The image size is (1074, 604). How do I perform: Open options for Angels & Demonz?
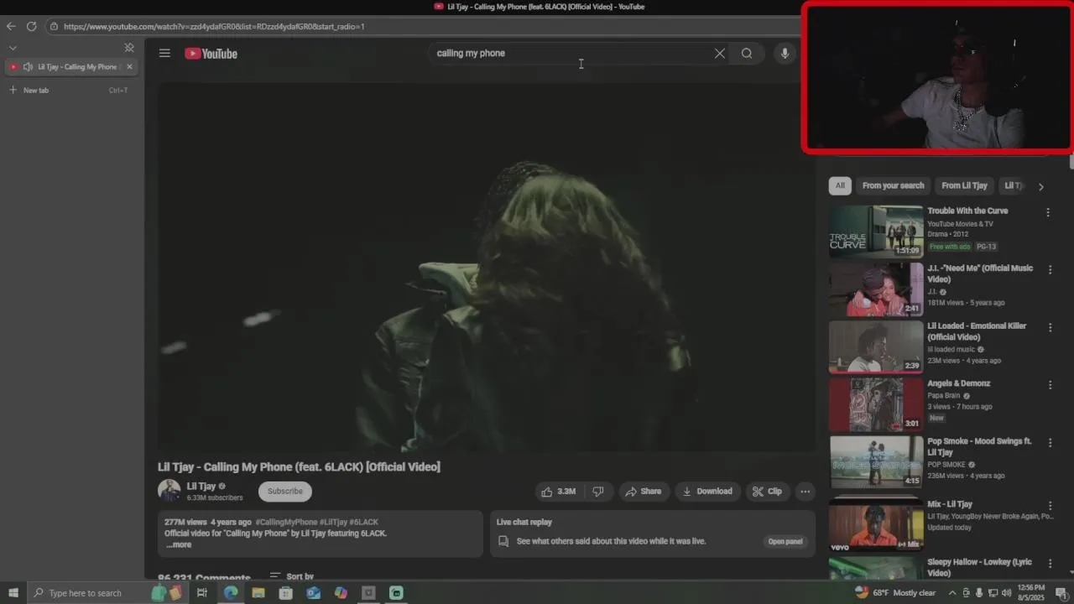[x=1050, y=385]
